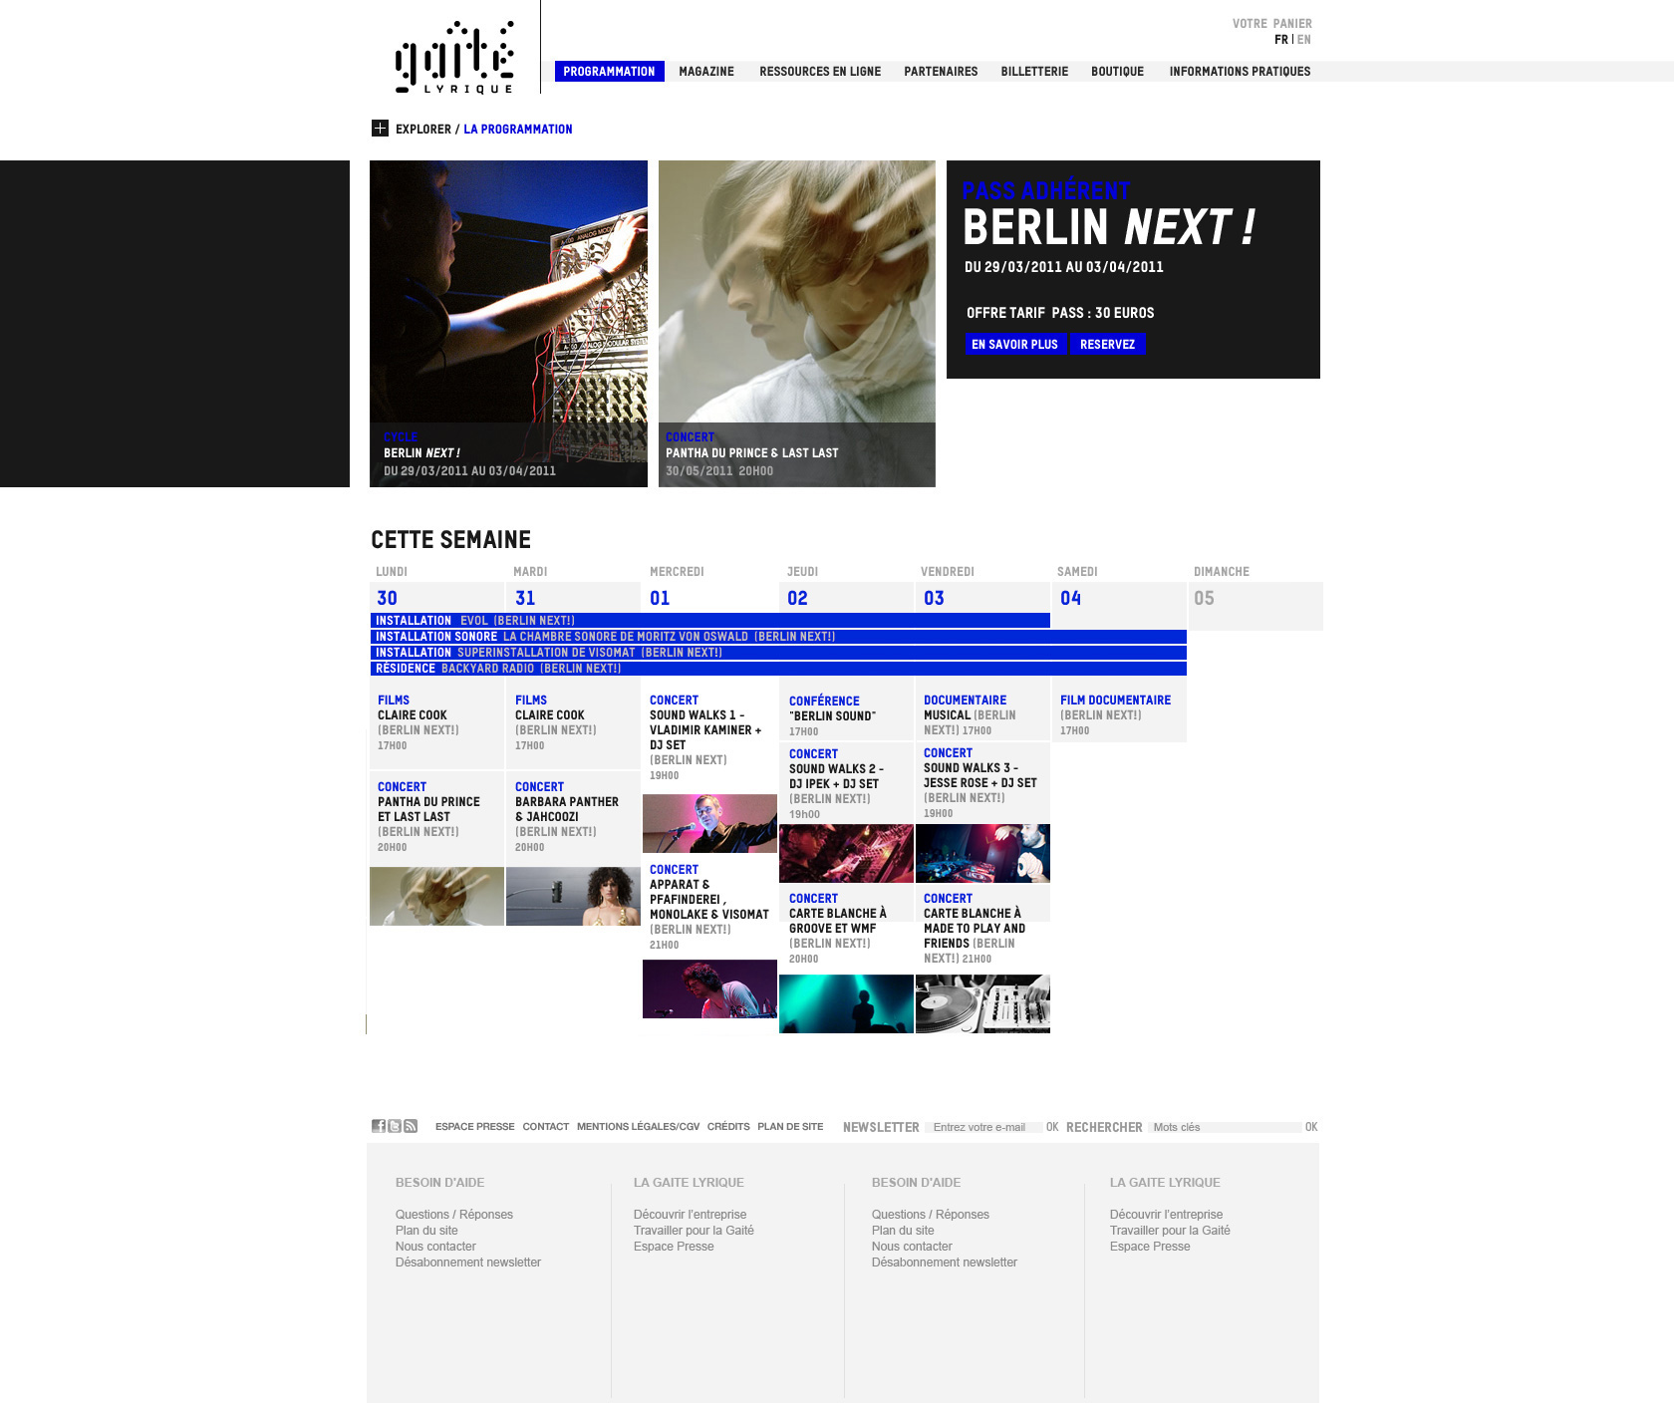Switch language to FR
This screenshot has width=1674, height=1403.
(1280, 40)
